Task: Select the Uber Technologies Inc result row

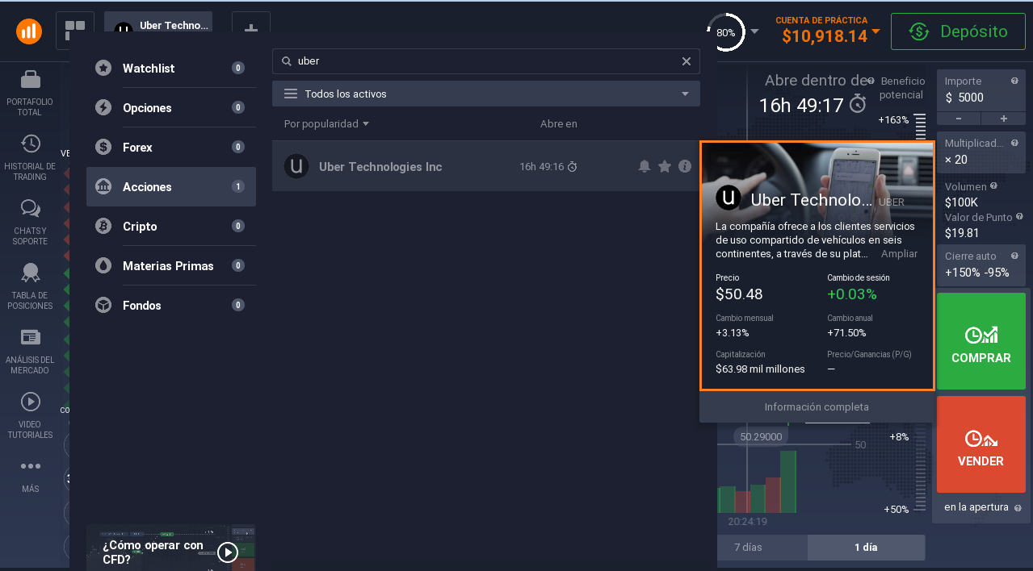Action: click(x=486, y=166)
